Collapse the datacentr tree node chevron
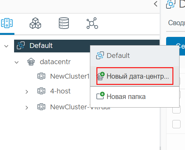This screenshot has width=185, height=150. click(16, 62)
